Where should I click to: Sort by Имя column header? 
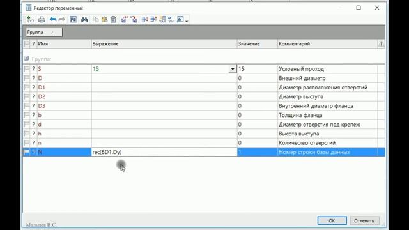tap(64, 44)
